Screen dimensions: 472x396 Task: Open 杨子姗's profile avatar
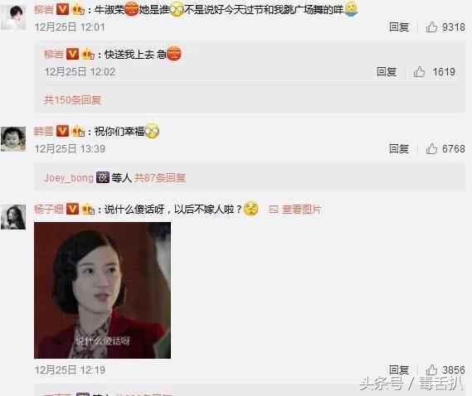13,217
